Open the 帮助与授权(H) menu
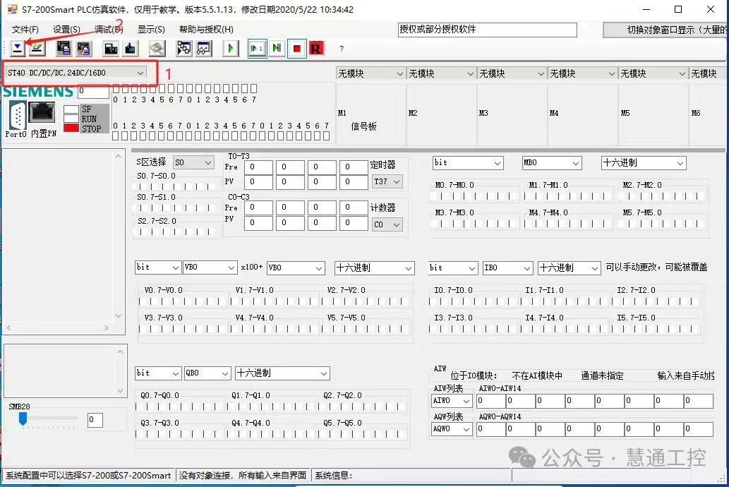Screen dimensions: 729x487 pos(206,29)
